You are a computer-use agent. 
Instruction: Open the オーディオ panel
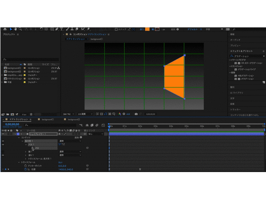(236, 40)
